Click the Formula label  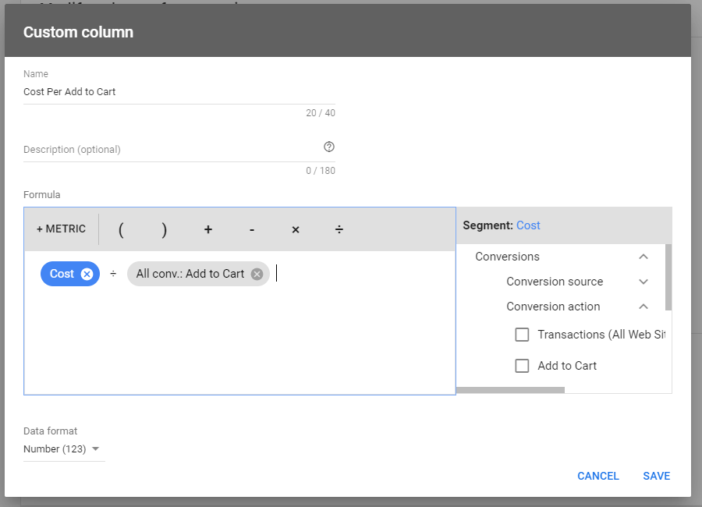click(x=41, y=195)
